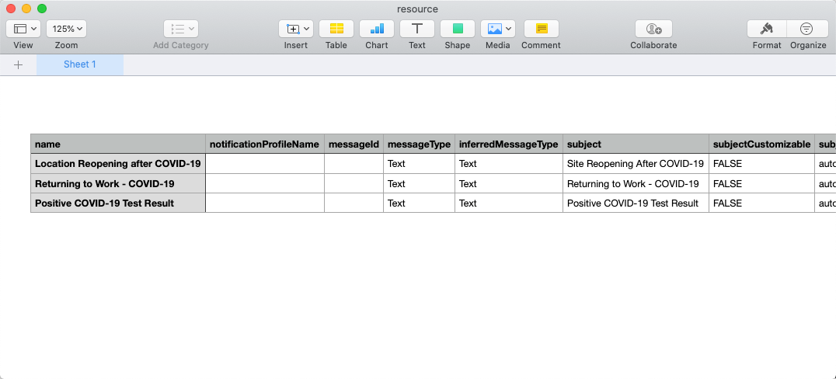Select the 'Location Reopening after COVID-19' cell

tap(117, 164)
